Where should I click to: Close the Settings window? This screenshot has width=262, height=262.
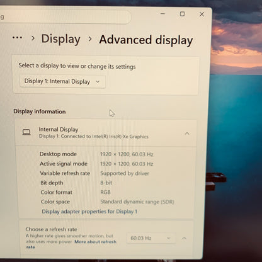click(x=202, y=14)
